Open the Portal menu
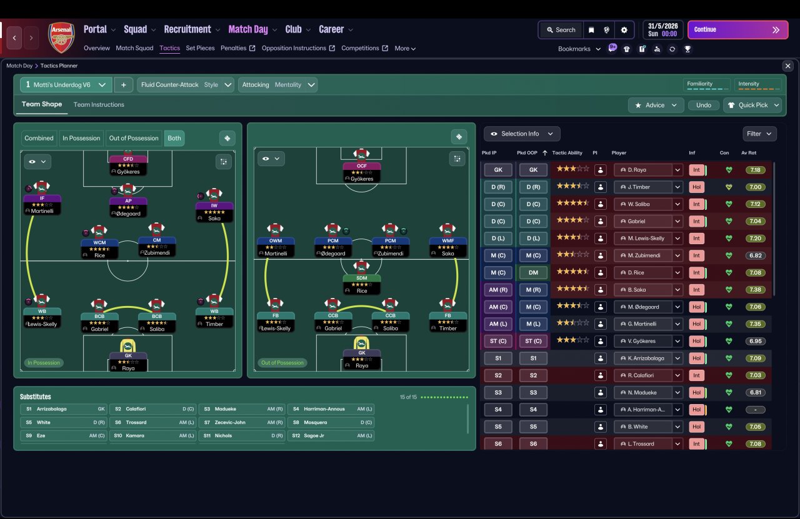 tap(100, 29)
